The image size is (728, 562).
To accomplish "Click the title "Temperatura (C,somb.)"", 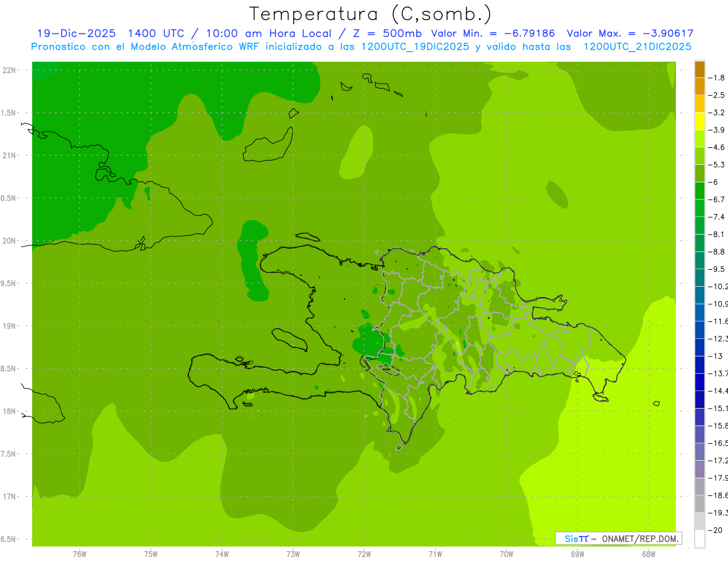I will pyautogui.click(x=371, y=14).
